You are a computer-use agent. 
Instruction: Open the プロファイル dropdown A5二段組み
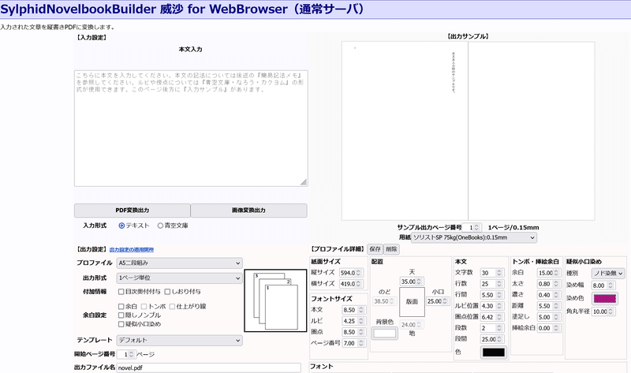tap(180, 263)
